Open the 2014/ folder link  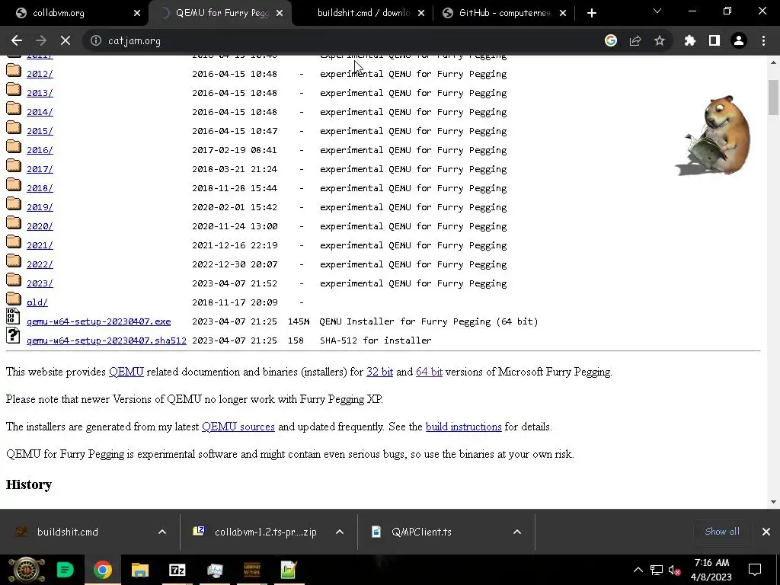40,112
